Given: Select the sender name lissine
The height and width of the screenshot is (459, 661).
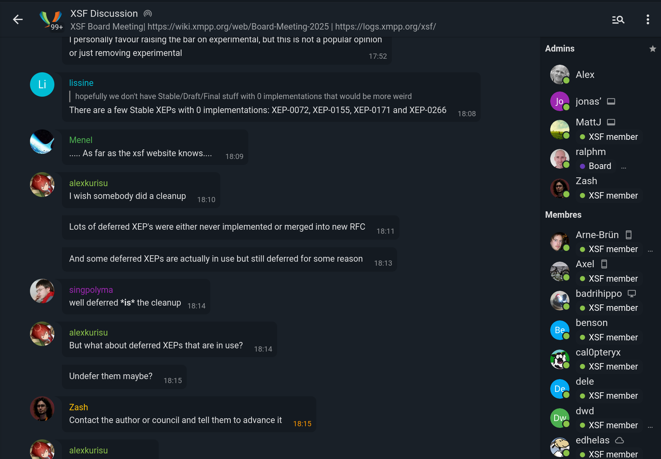Looking at the screenshot, I should coord(81,83).
